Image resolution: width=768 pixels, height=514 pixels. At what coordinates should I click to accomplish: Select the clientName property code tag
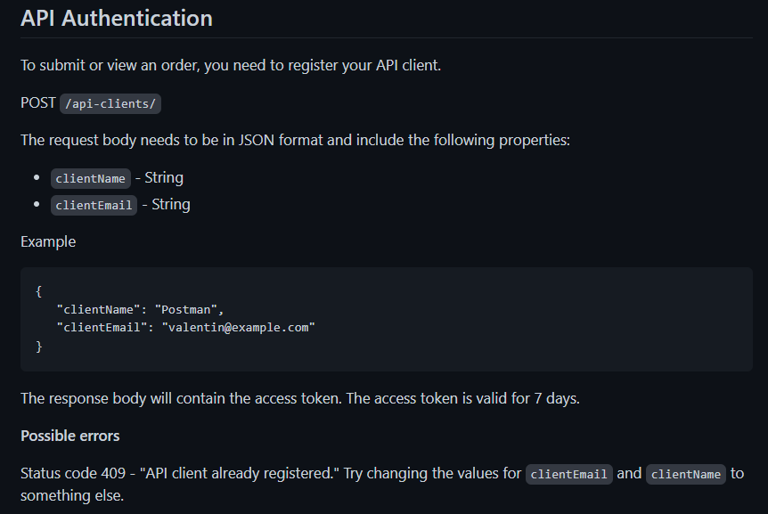(x=91, y=179)
